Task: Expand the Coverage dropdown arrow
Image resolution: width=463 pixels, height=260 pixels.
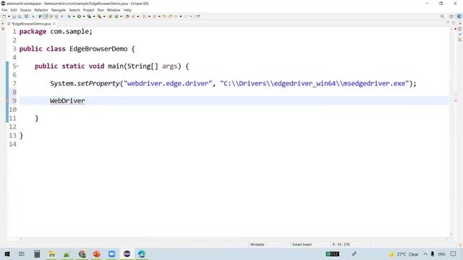Action: point(94,17)
